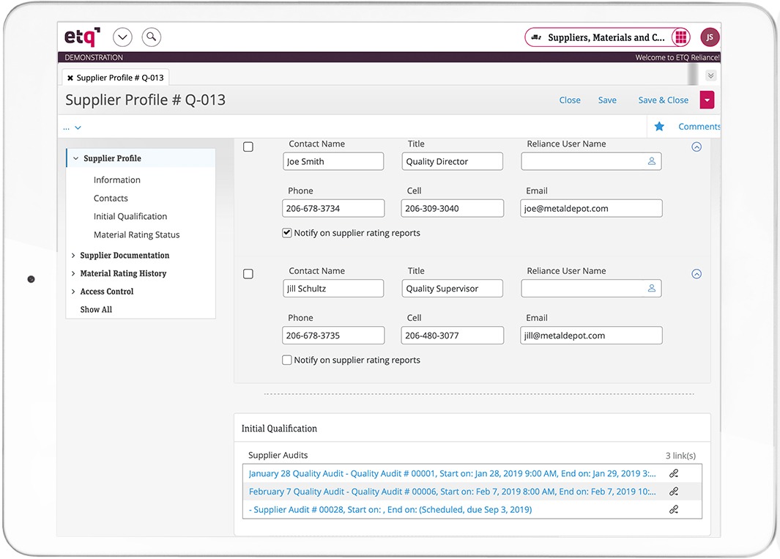Go to Initial Qualification in sidebar
Image resolution: width=780 pixels, height=559 pixels.
pyautogui.click(x=130, y=216)
